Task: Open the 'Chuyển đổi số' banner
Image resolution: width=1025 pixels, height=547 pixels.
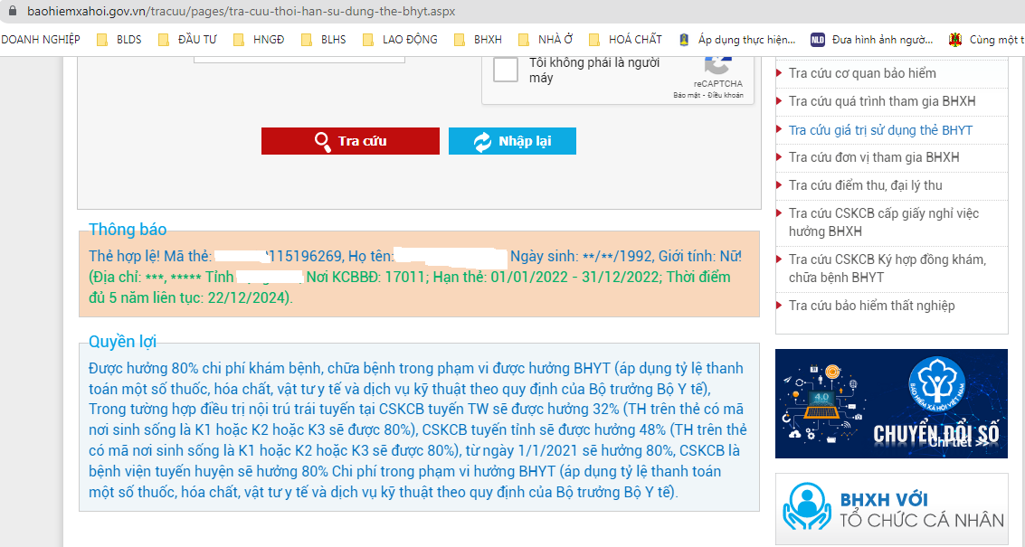Action: tap(891, 403)
